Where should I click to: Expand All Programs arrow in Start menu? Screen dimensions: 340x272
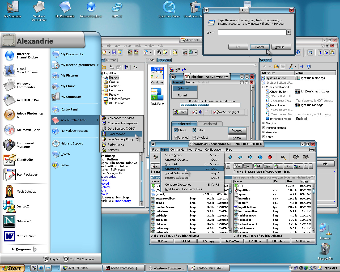35,249
